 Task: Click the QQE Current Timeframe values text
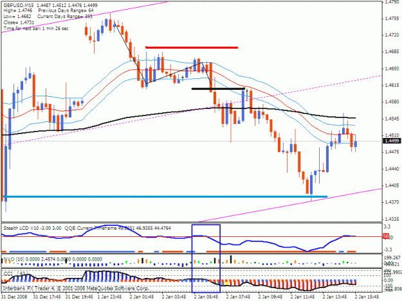(x=118, y=228)
